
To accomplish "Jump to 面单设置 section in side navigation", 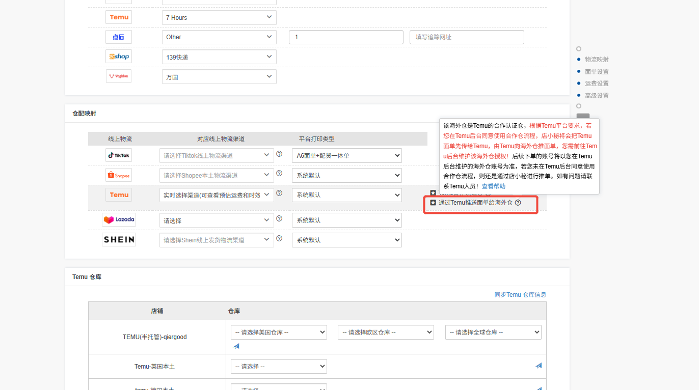I will coord(597,72).
